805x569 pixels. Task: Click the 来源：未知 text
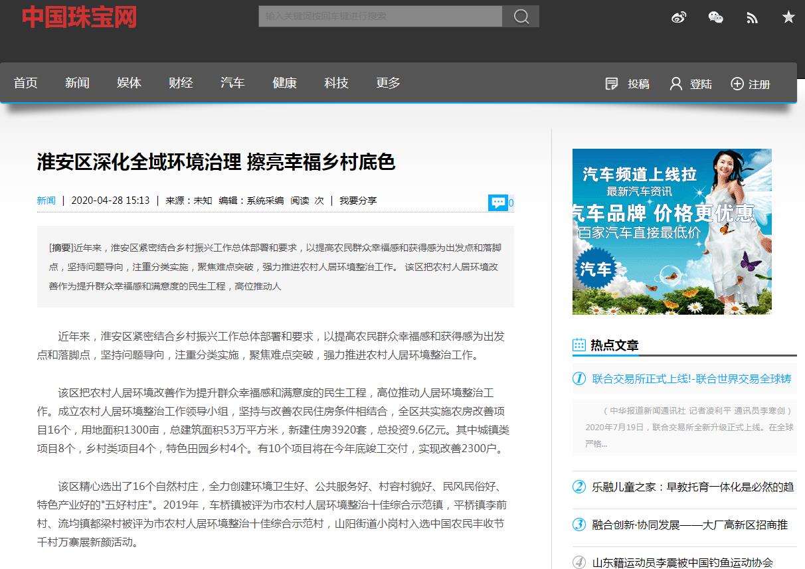coord(189,201)
